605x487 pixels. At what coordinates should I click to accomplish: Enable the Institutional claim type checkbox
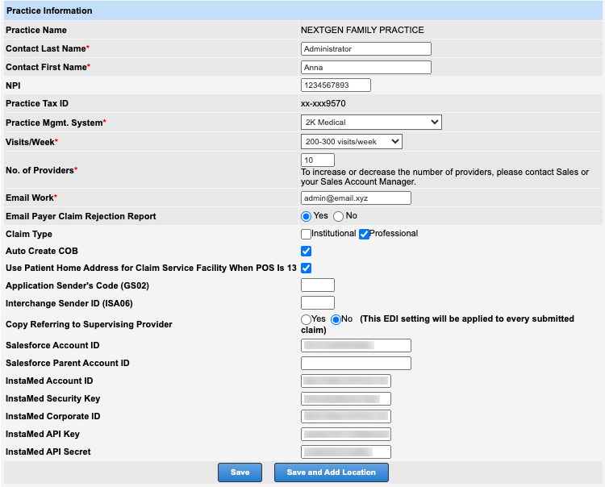[x=306, y=234]
